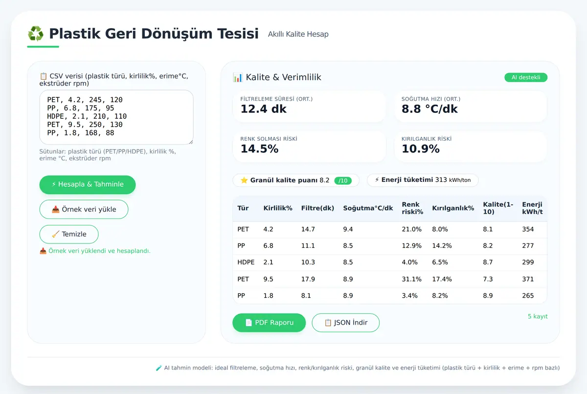Click the Temizle button
Screen dimensions: 587x394
[69, 234]
